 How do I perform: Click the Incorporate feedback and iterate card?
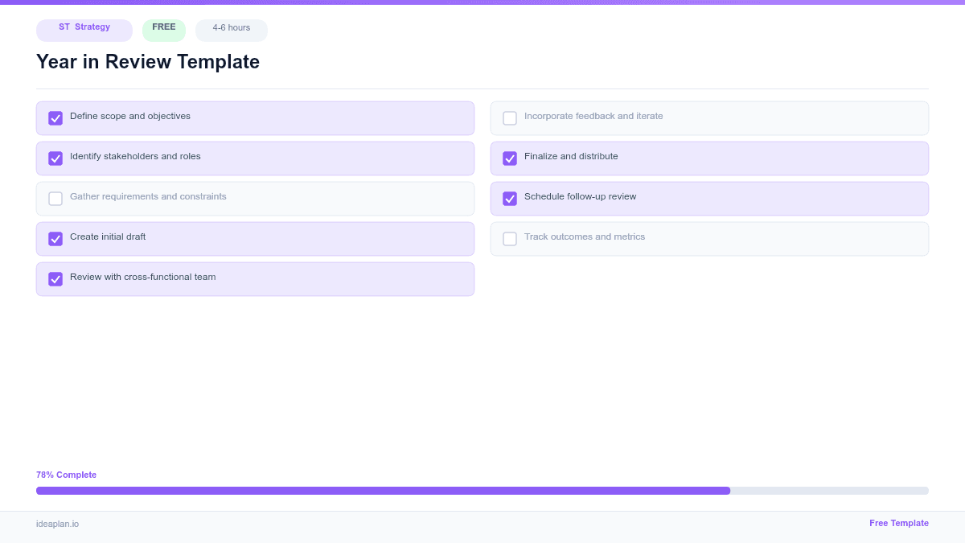tap(709, 117)
